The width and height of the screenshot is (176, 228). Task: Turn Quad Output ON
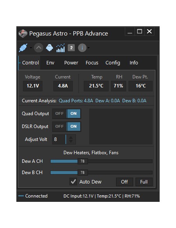pos(73,114)
